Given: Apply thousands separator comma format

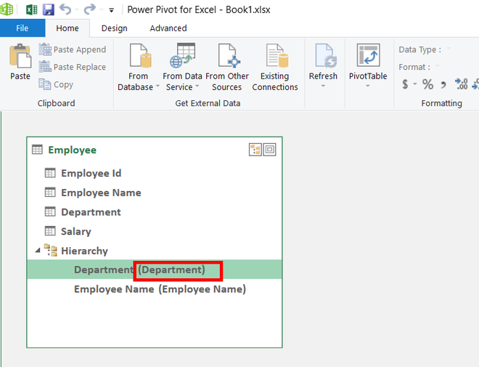Looking at the screenshot, I should click(x=443, y=84).
